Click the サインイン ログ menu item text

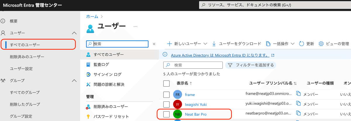[108, 74]
